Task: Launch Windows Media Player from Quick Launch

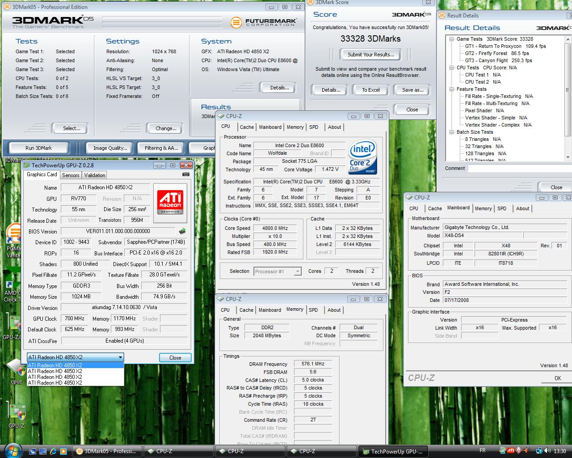Action: [x=63, y=451]
